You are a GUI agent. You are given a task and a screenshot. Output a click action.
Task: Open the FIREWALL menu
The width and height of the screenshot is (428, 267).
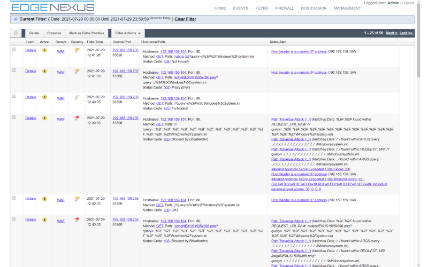[x=285, y=9]
